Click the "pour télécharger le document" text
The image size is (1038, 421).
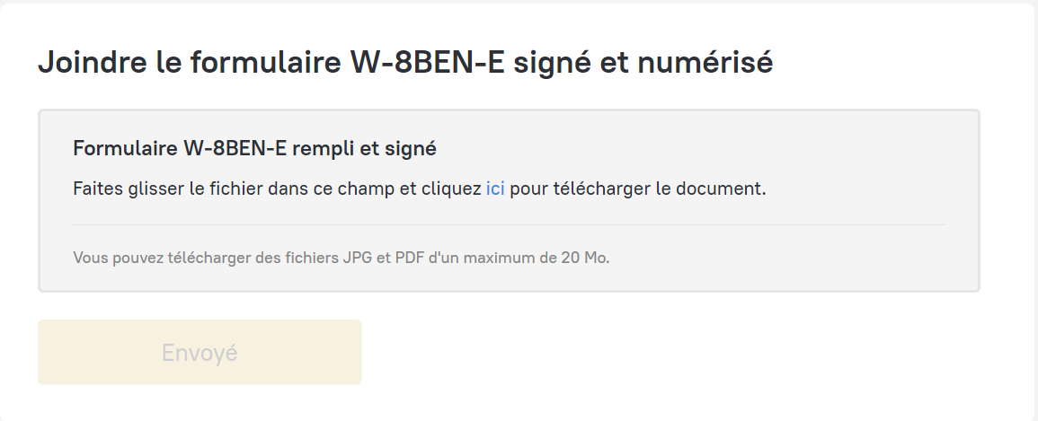point(638,189)
